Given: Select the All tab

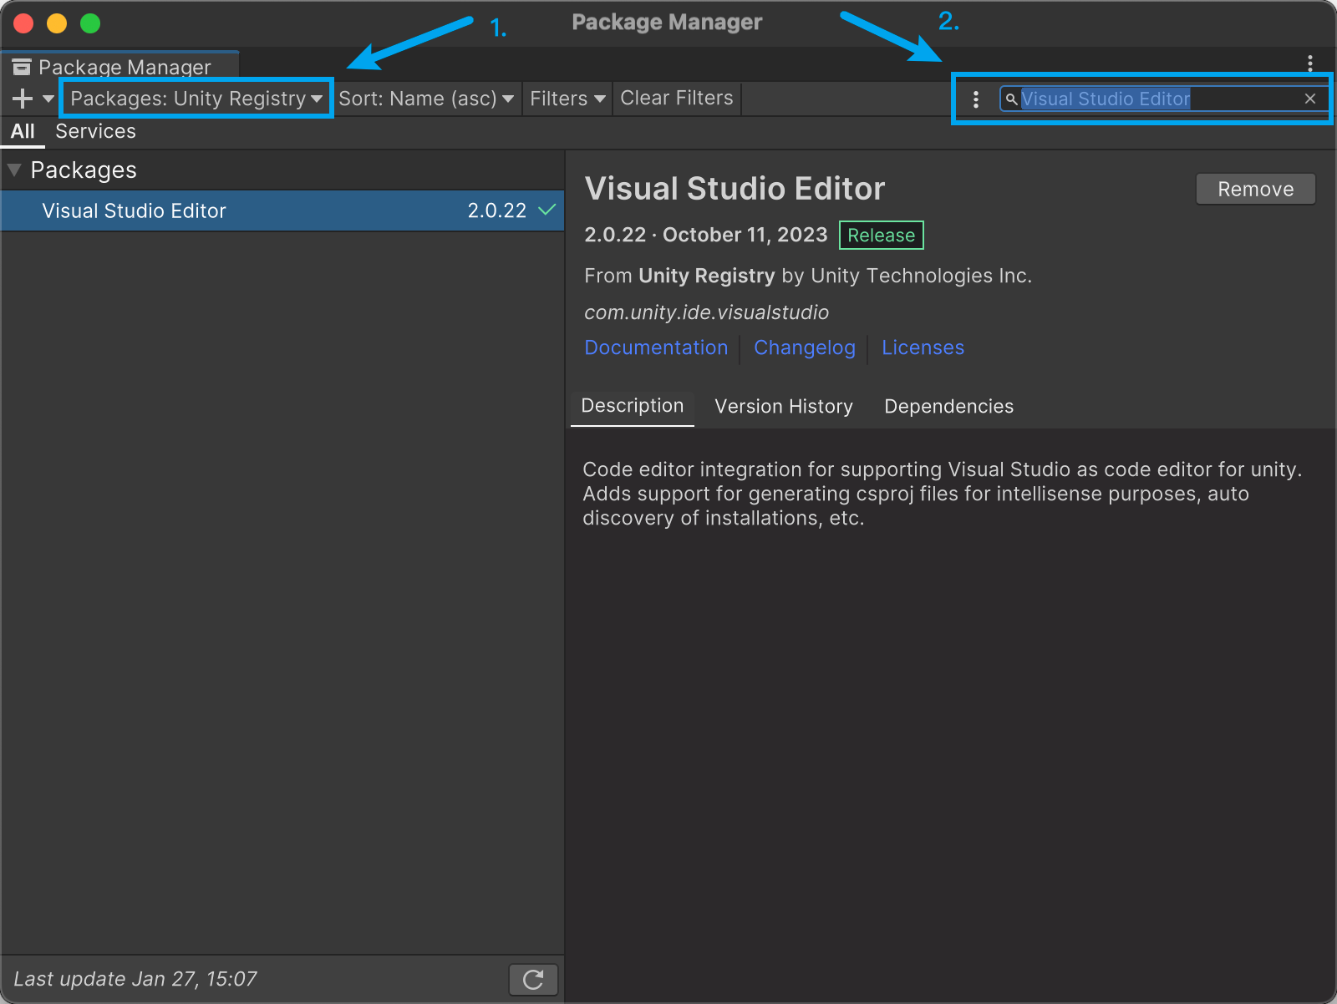Looking at the screenshot, I should [23, 131].
